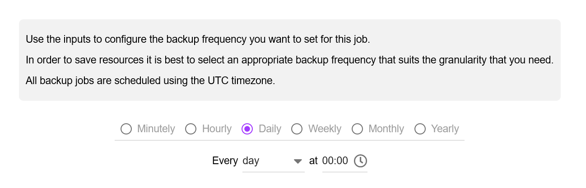
Task: Click the "Minutely" label text
Action: (156, 129)
